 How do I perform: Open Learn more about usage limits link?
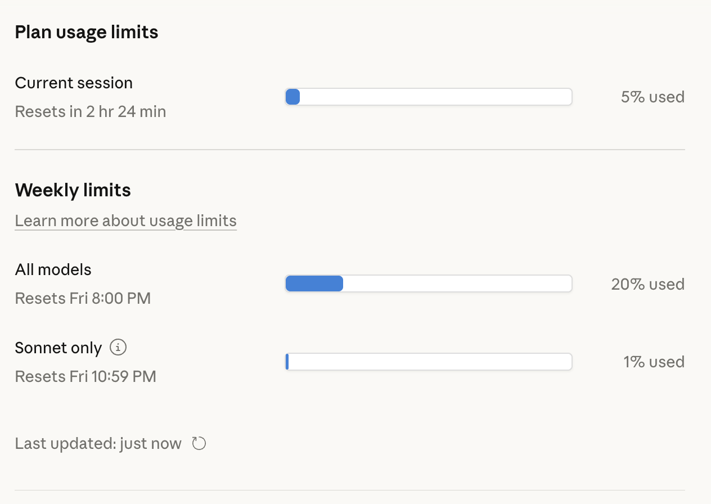click(126, 220)
